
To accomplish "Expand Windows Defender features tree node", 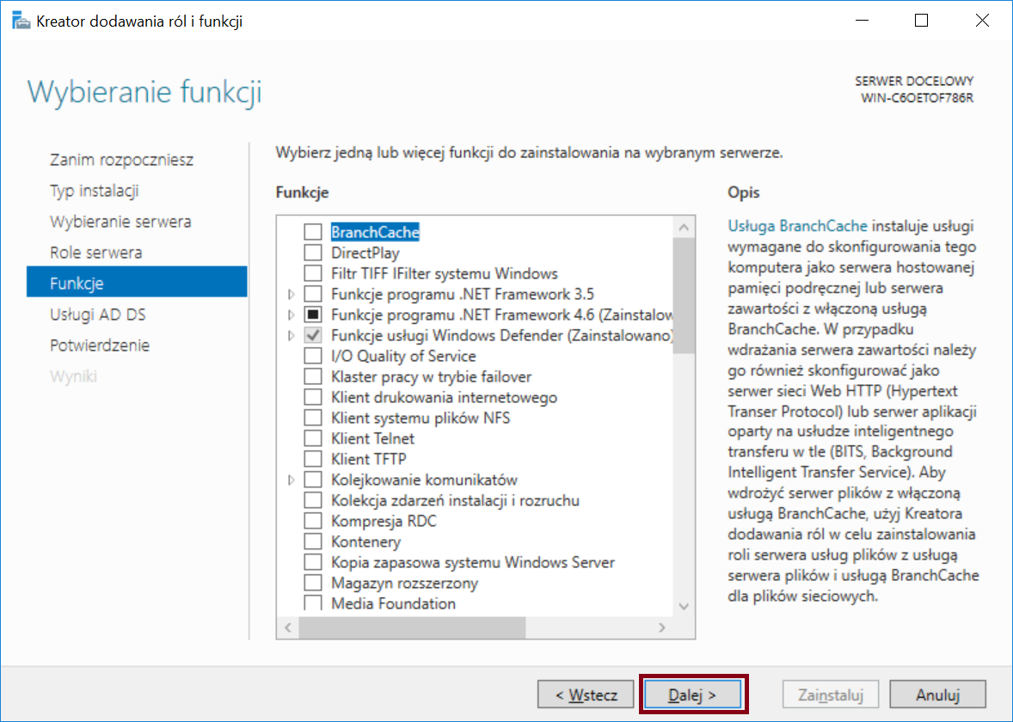I will pos(292,336).
